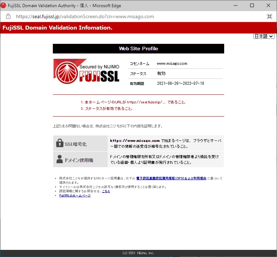Click the address bar URL field
This screenshot has height=257, width=277.
pyautogui.click(x=85, y=17)
